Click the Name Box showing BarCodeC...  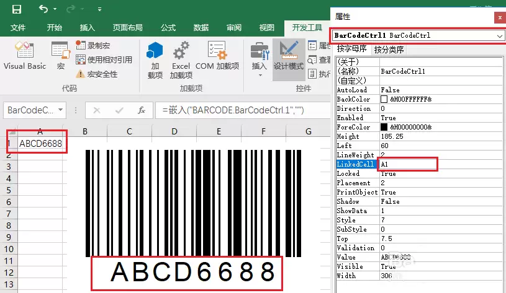pos(30,110)
